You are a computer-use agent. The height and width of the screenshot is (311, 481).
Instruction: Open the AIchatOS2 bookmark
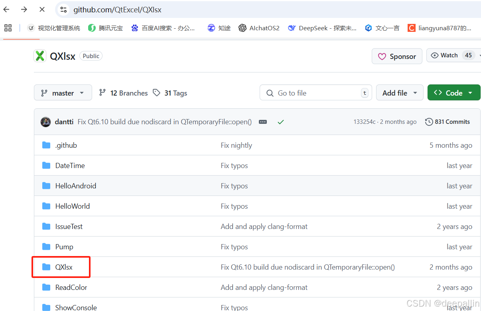click(259, 28)
